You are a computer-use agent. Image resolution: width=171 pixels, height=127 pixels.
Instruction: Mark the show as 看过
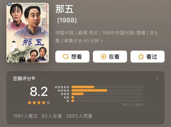click(x=147, y=56)
